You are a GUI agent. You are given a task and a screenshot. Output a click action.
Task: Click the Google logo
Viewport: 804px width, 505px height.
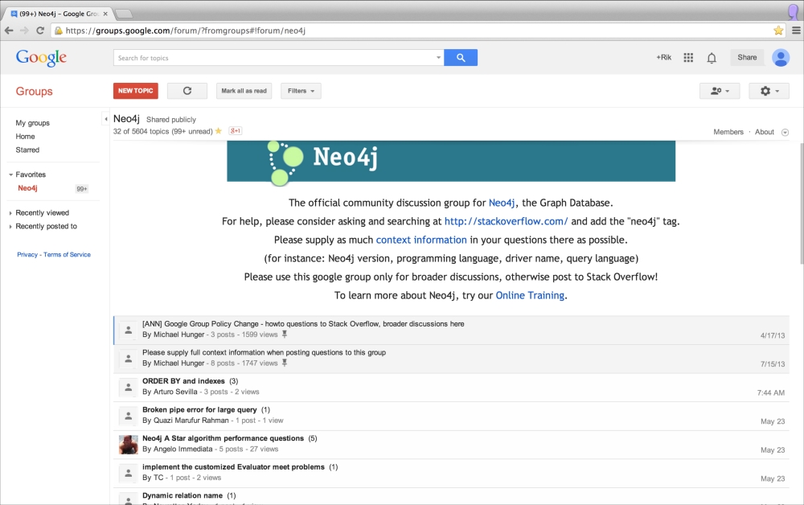tap(41, 58)
